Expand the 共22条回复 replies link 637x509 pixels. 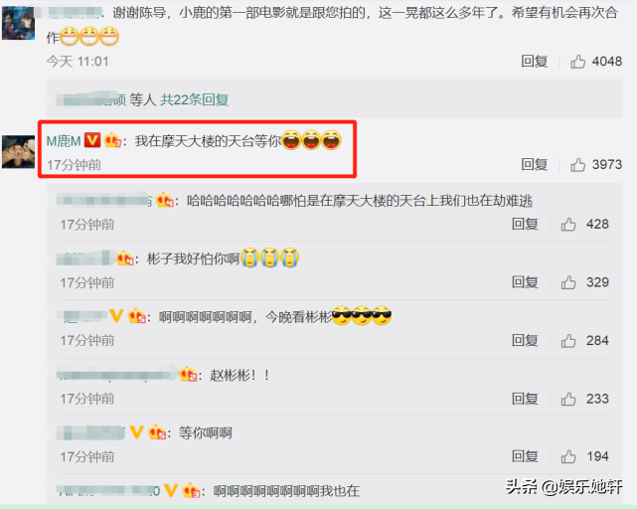pos(195,99)
